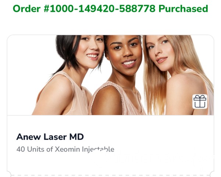
Task: Click the MD text in the merchant title
Action: click(x=77, y=137)
